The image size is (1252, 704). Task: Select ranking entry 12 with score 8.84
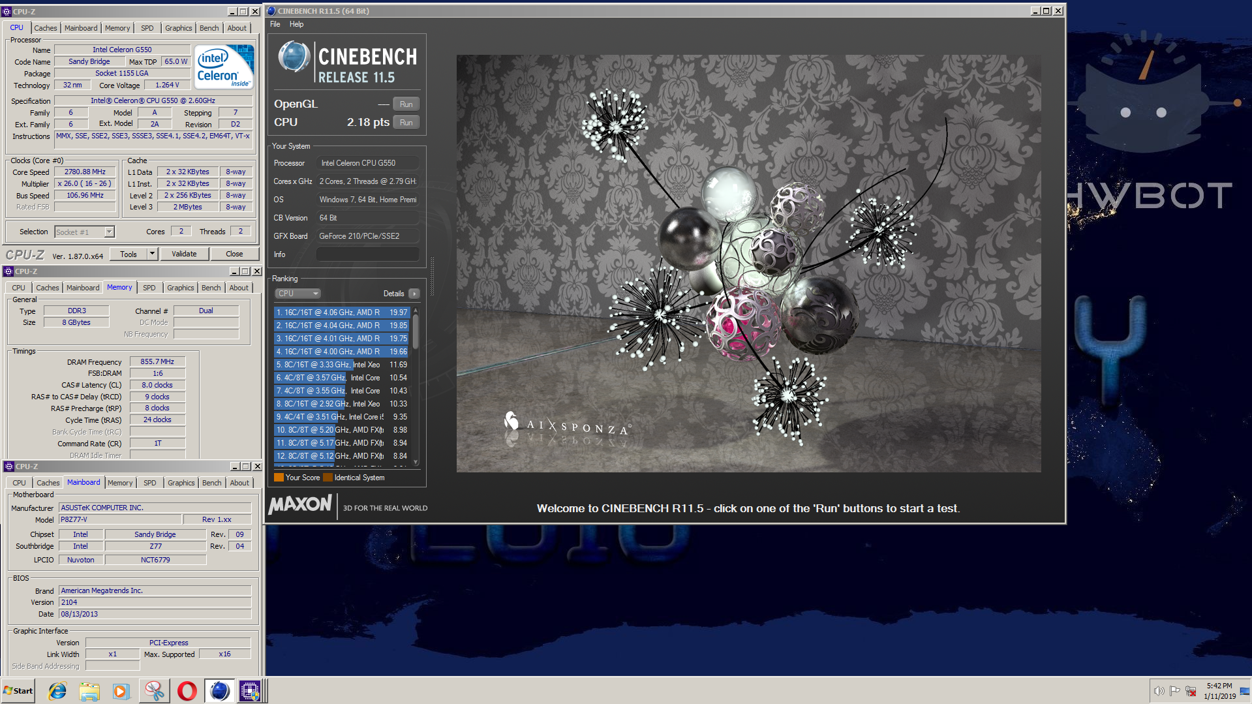(x=342, y=456)
